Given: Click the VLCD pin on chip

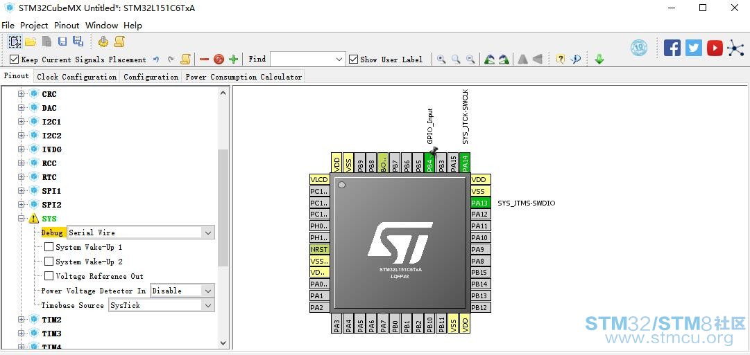Looking at the screenshot, I should 319,179.
